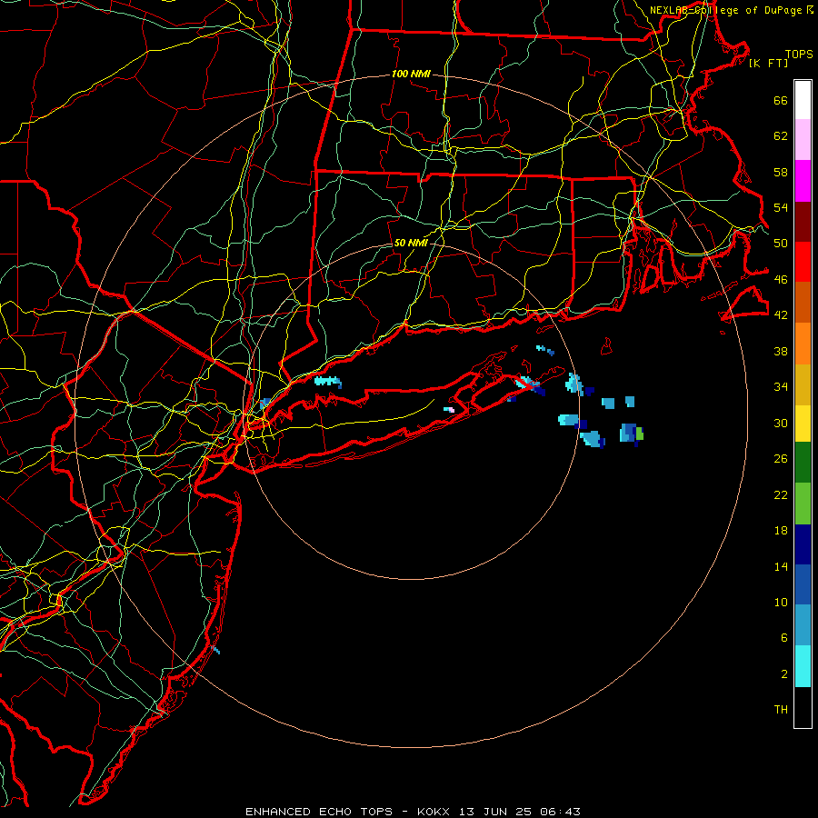The height and width of the screenshot is (818, 818).
Task: Click the "18" scale label
Action: pyautogui.click(x=781, y=531)
